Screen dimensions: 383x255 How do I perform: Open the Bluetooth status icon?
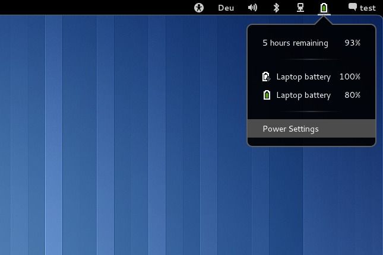[x=276, y=8]
